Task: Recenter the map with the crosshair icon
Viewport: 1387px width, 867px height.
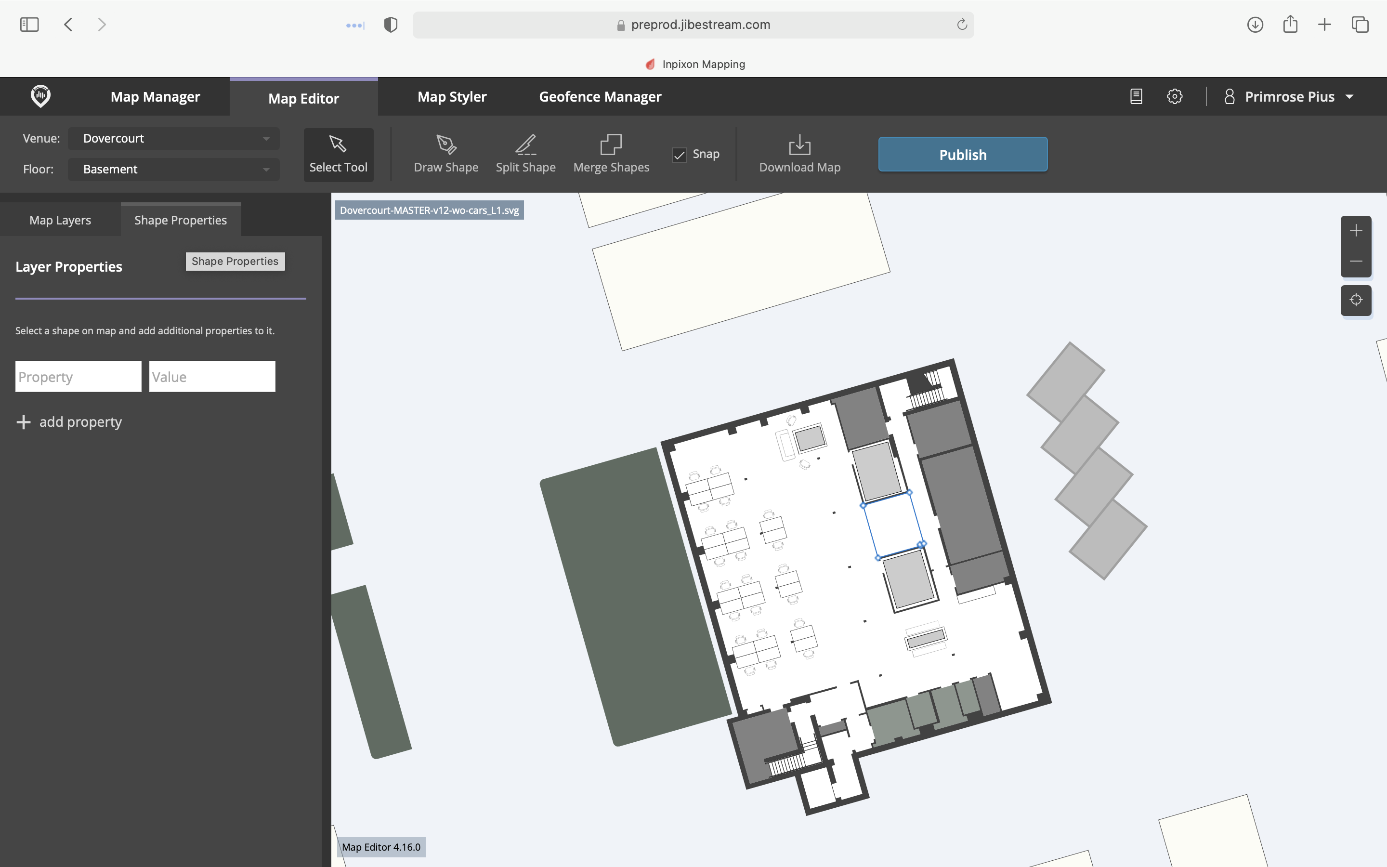Action: 1356,300
